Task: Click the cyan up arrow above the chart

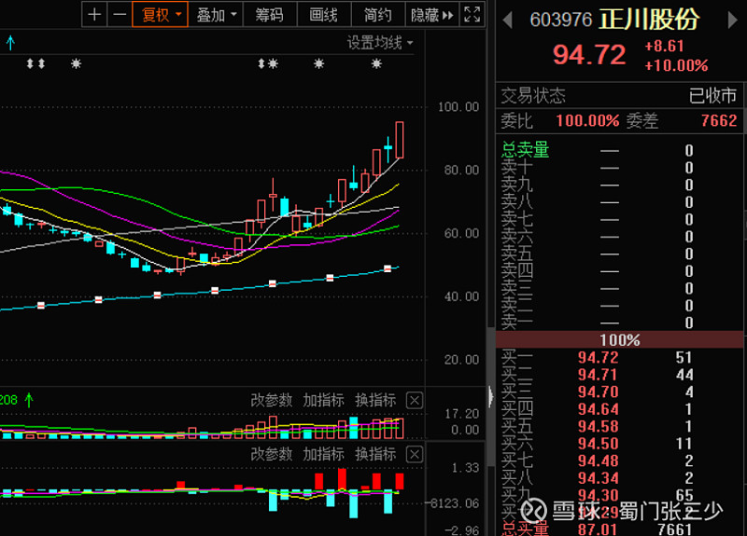Action: (x=10, y=43)
